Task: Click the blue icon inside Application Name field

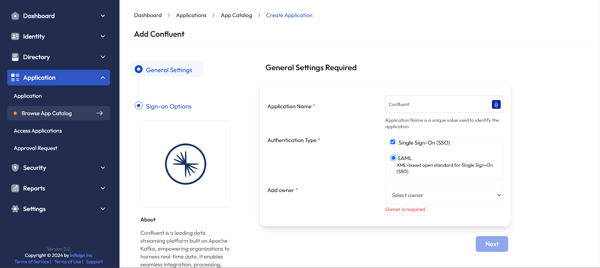Action: pos(496,104)
